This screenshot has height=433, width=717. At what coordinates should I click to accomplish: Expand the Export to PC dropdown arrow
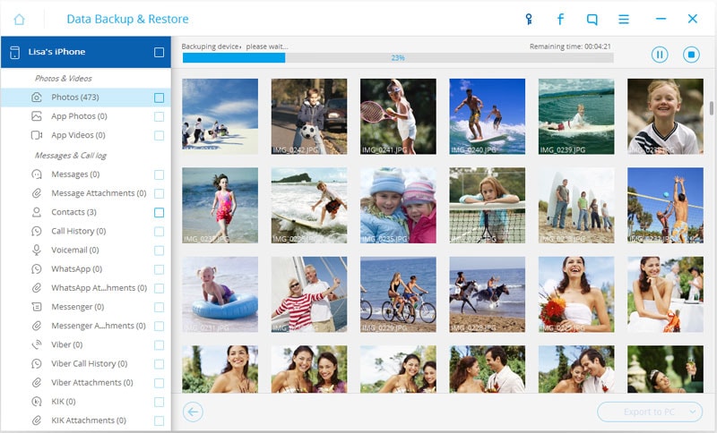(x=693, y=412)
